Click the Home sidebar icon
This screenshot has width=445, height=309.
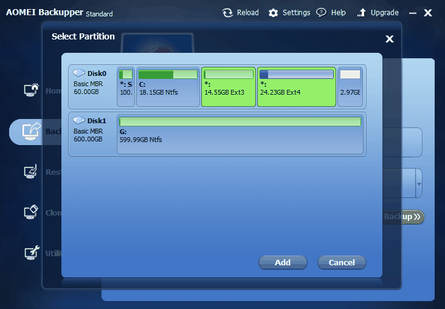pyautogui.click(x=31, y=90)
